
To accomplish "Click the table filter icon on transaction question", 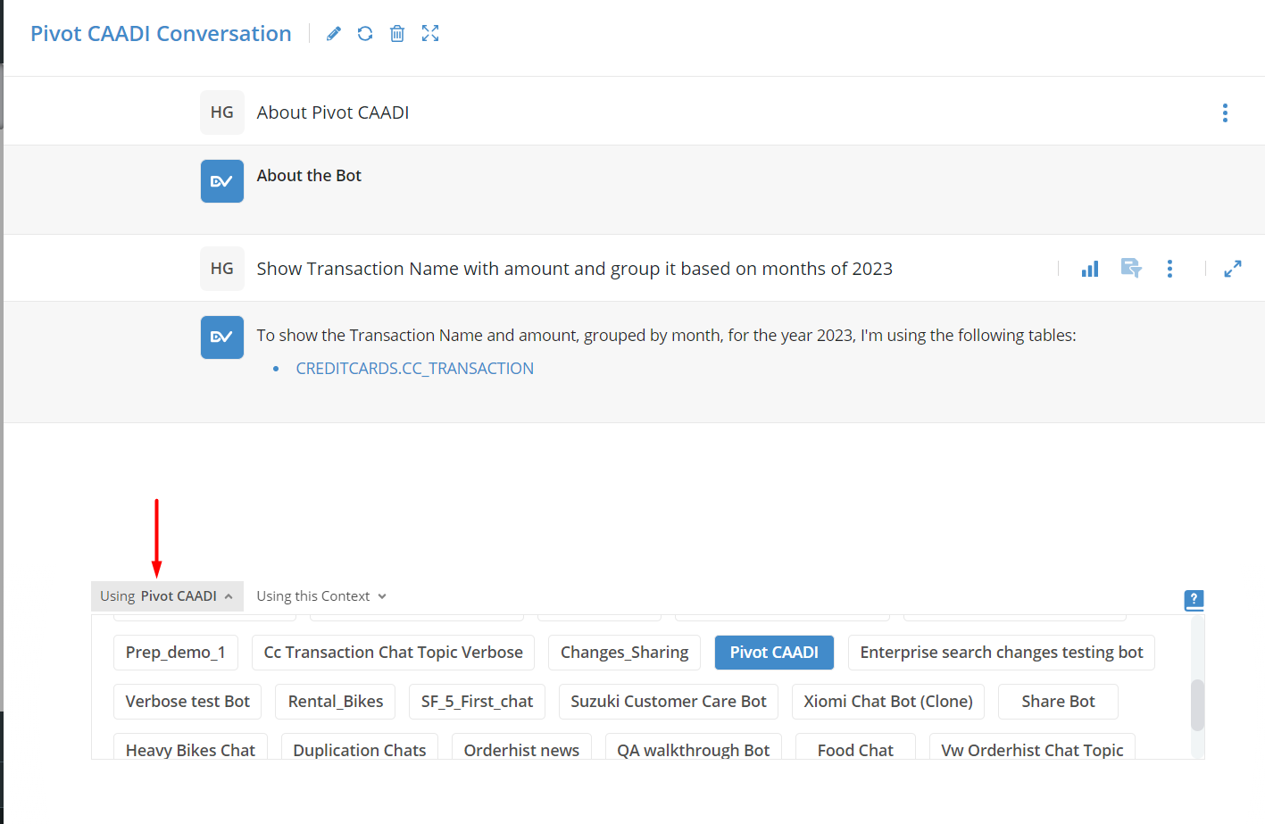I will click(1131, 269).
